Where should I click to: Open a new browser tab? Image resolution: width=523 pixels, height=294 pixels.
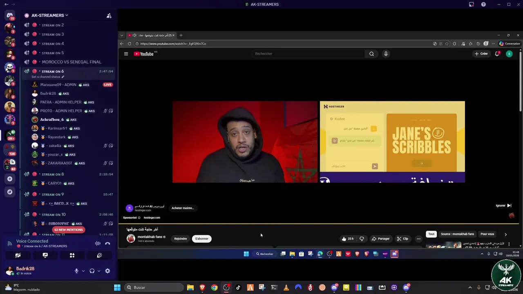pos(181,35)
